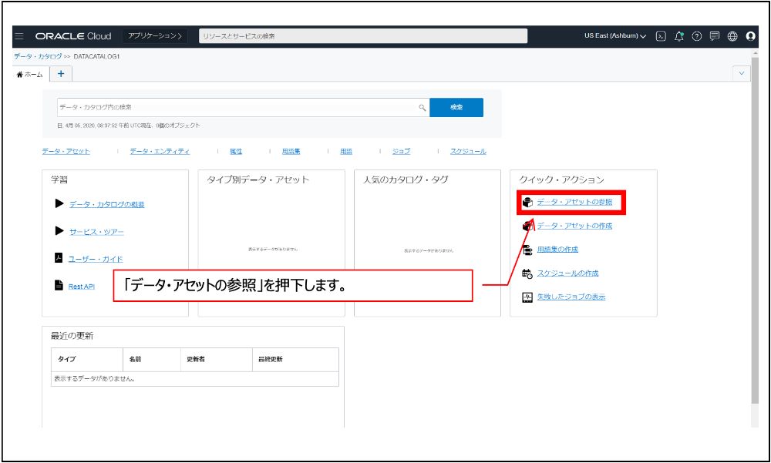This screenshot has width=771, height=463.
Task: Click the page vertical scrollbar
Action: point(755,231)
